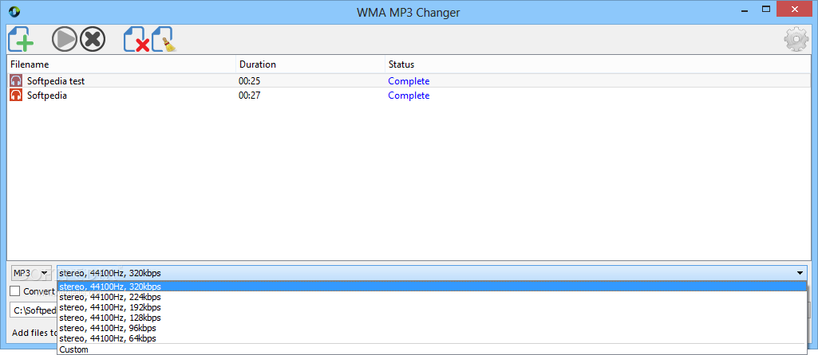Choose stereo, 44100Hz, 320kbps highlighted option
Image resolution: width=818 pixels, height=355 pixels.
click(432, 287)
